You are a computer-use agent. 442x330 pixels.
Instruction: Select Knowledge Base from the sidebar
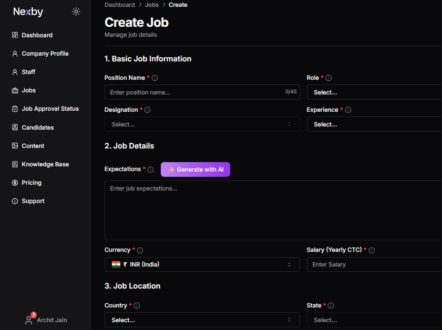[x=45, y=164]
